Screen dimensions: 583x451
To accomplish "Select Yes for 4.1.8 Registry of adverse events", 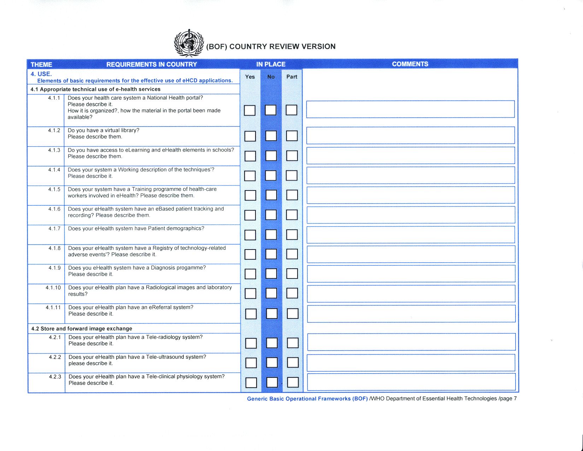I will pyautogui.click(x=250, y=254).
